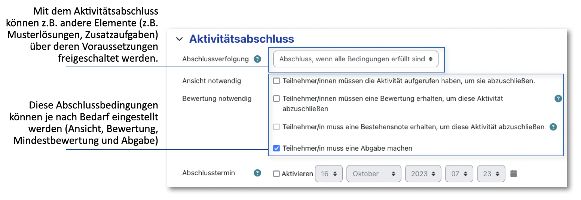Tick the Bestehensnote erhalten checkbox
The image size is (581, 200).
tap(276, 127)
